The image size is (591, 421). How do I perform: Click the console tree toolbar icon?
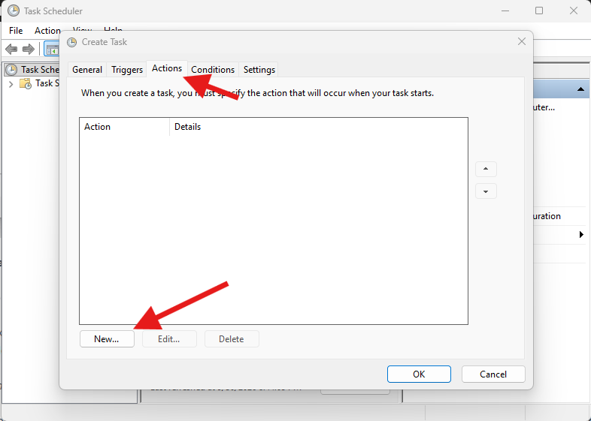click(52, 50)
